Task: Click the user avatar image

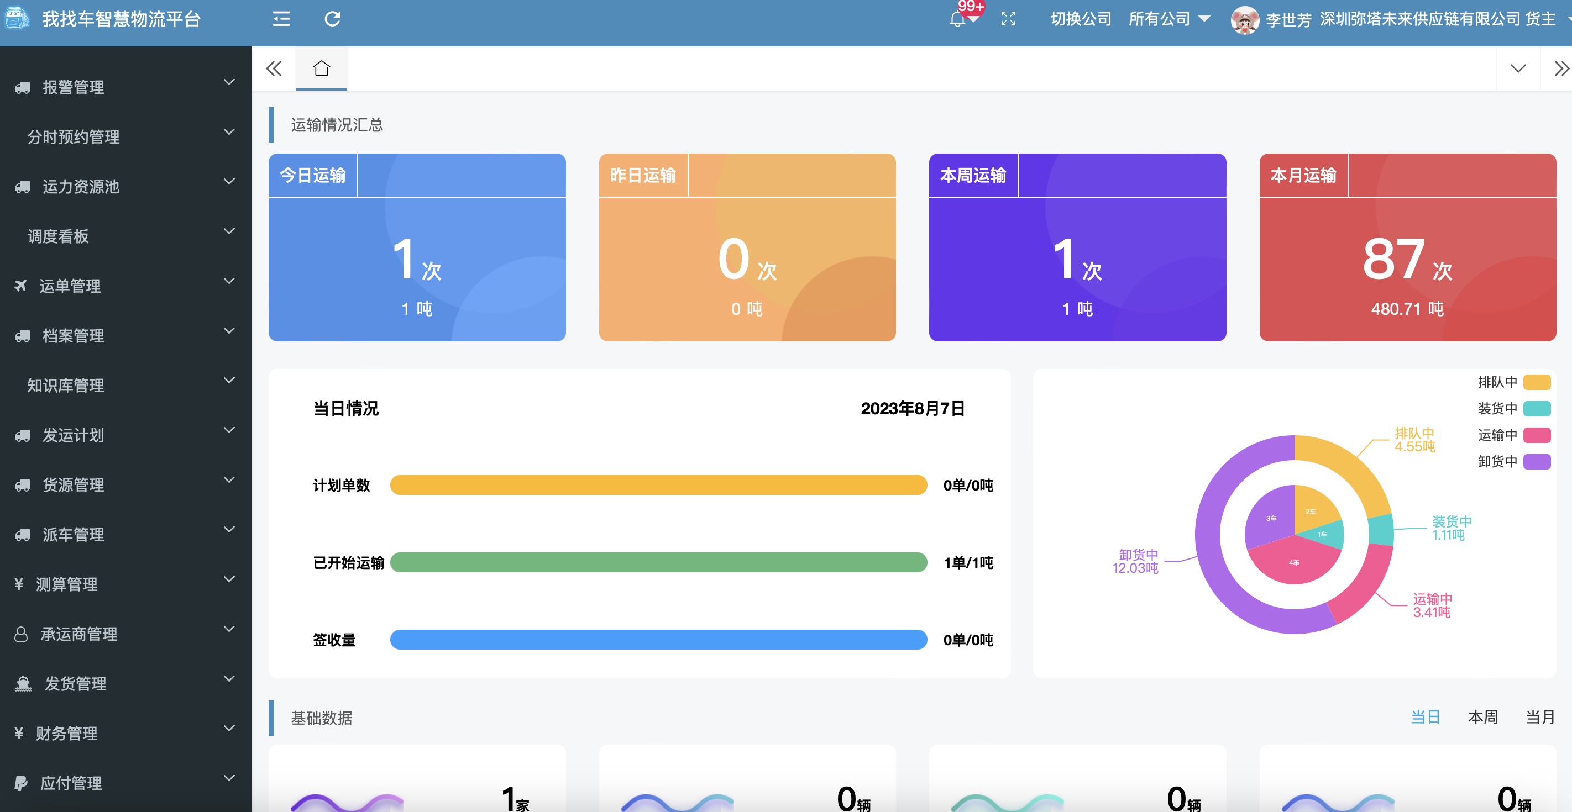Action: 1245,20
